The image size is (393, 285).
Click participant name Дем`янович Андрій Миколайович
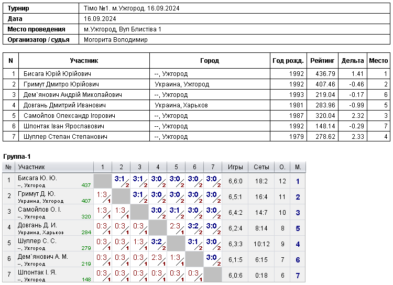click(x=73, y=95)
